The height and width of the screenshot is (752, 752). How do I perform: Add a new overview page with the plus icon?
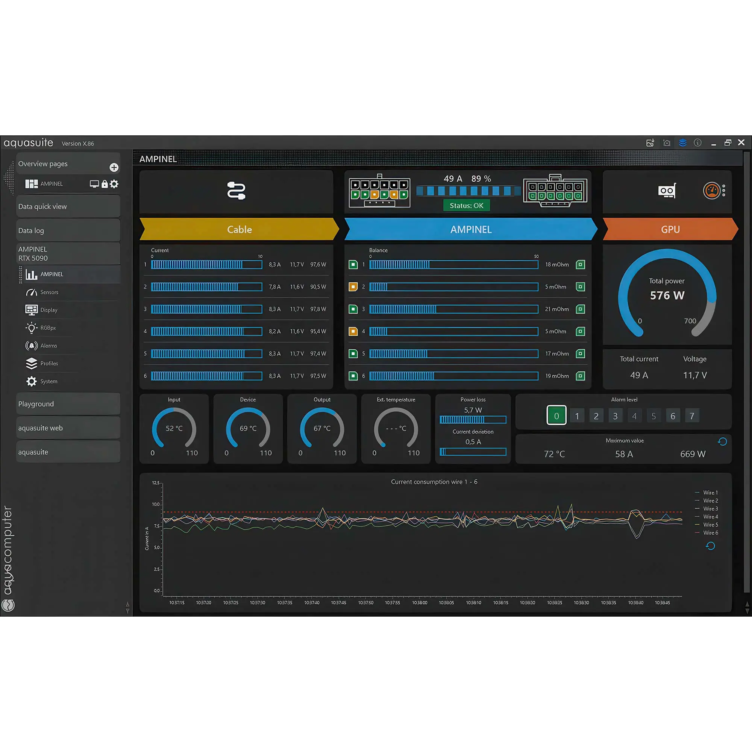[x=114, y=167]
